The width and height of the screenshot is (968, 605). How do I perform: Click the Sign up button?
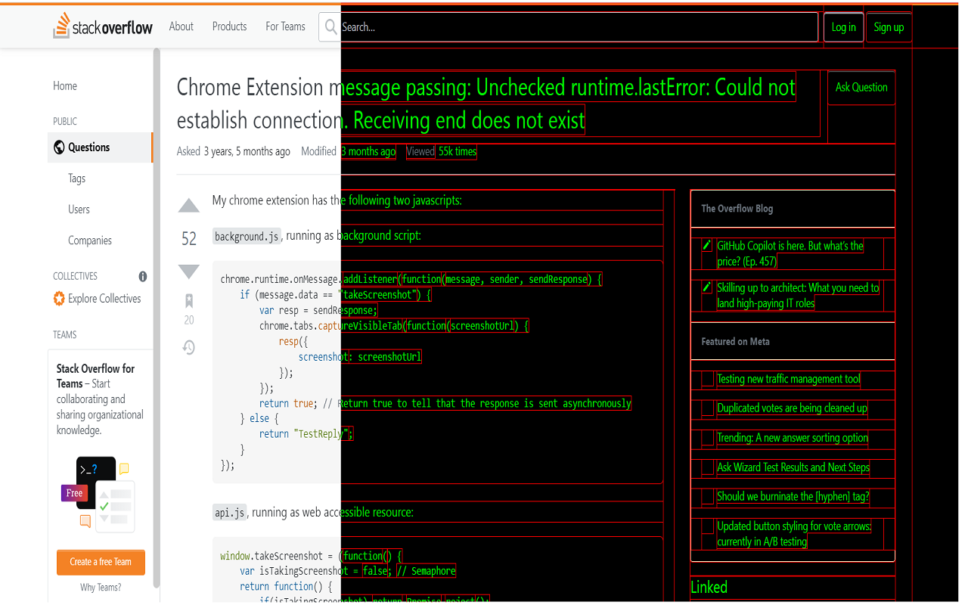click(889, 26)
